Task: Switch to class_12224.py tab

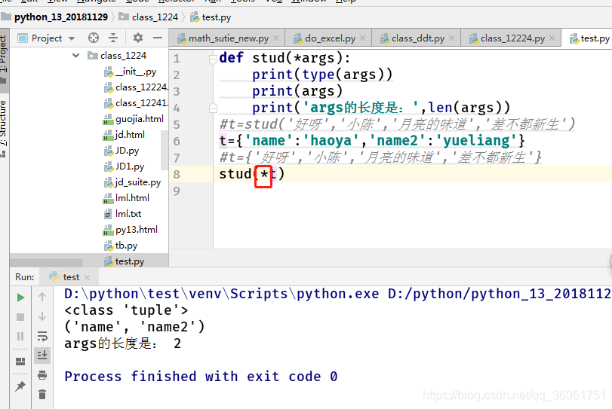Action: pos(512,38)
